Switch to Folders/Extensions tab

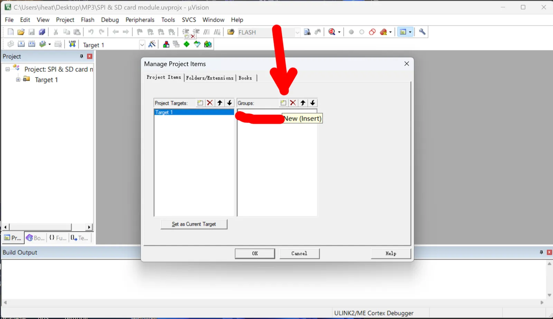(209, 78)
